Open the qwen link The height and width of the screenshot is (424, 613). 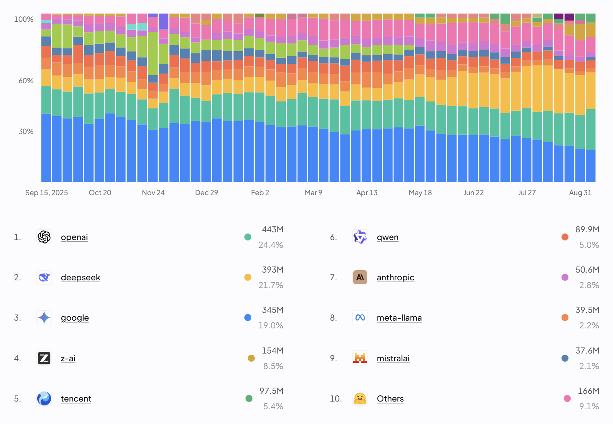(388, 237)
